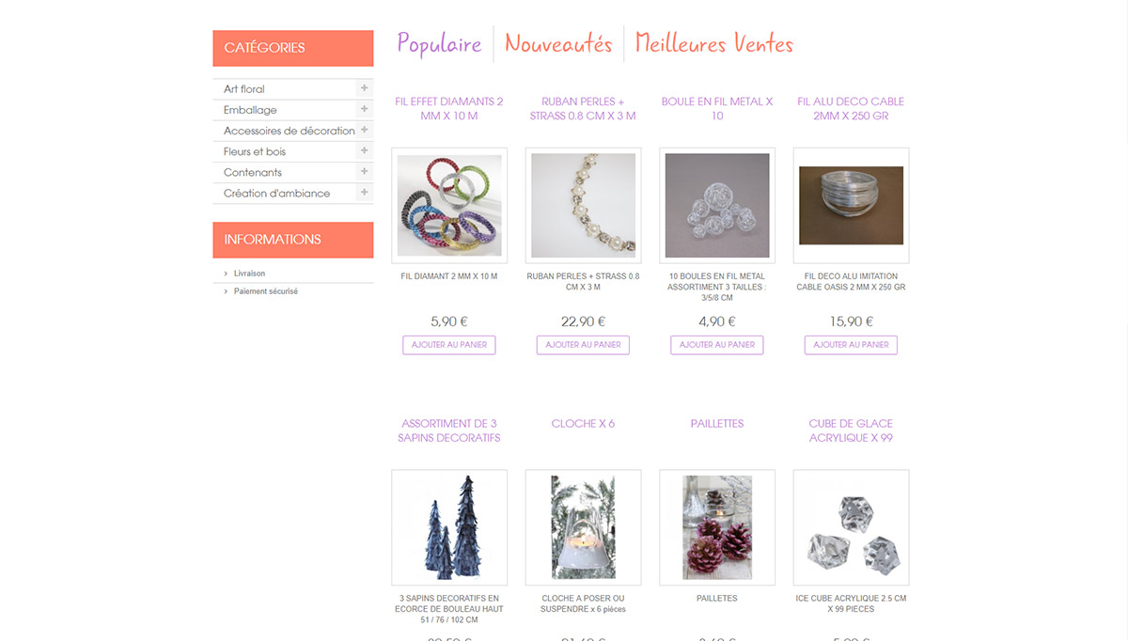Expand the Contenants category plus icon
Image resolution: width=1128 pixels, height=641 pixels.
click(x=364, y=172)
